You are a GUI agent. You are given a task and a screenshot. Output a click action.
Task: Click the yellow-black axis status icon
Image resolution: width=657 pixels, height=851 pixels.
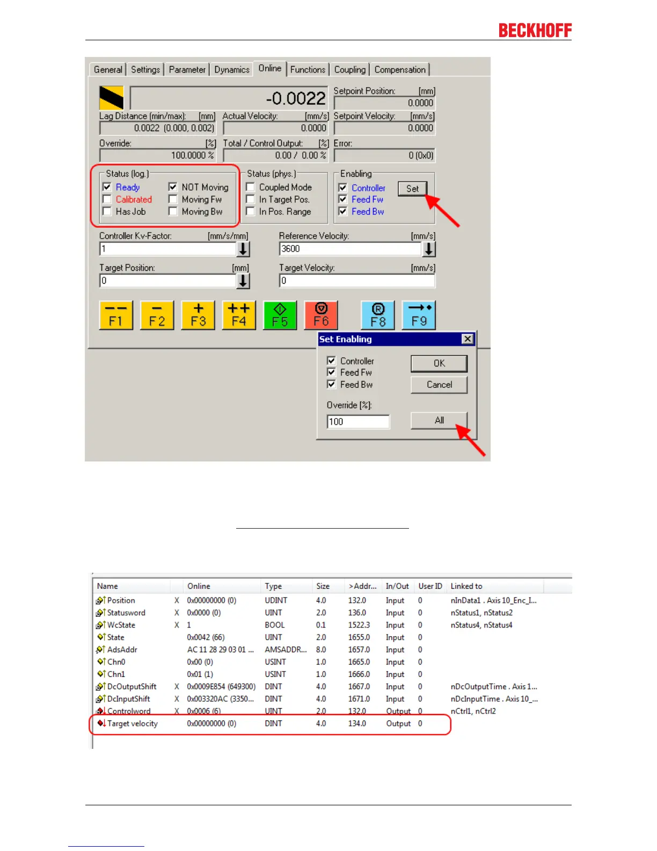click(112, 98)
